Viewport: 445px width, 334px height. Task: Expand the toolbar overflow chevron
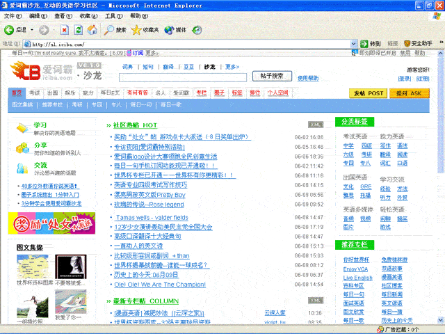[441, 42]
